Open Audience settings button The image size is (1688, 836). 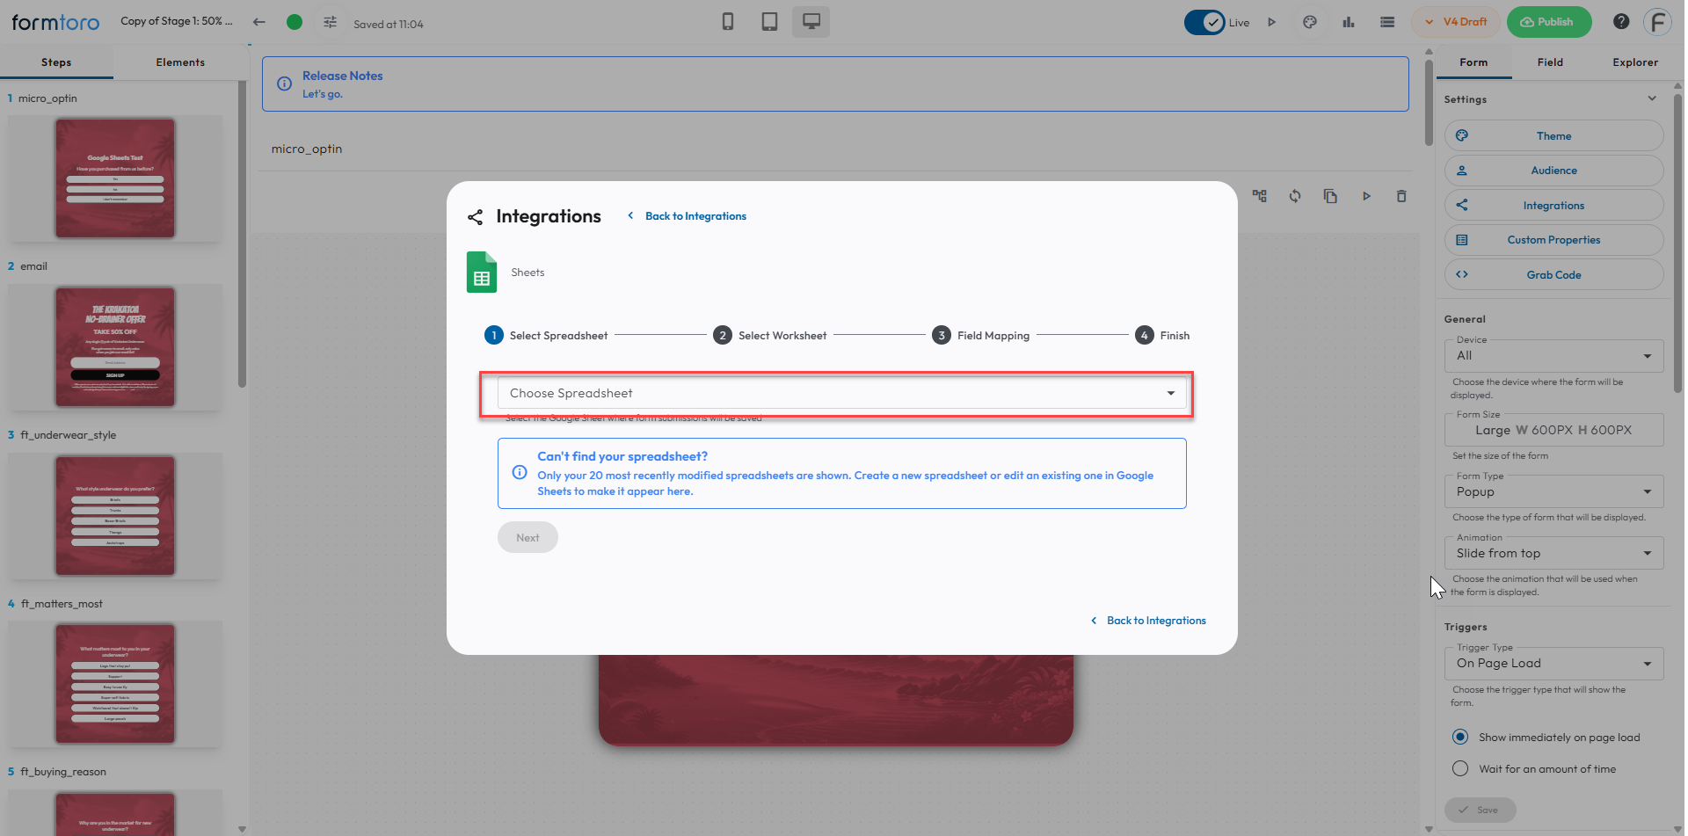click(1553, 171)
